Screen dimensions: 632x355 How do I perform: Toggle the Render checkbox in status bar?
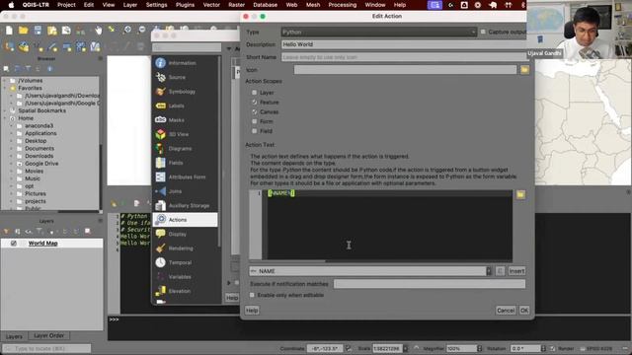pyautogui.click(x=553, y=348)
